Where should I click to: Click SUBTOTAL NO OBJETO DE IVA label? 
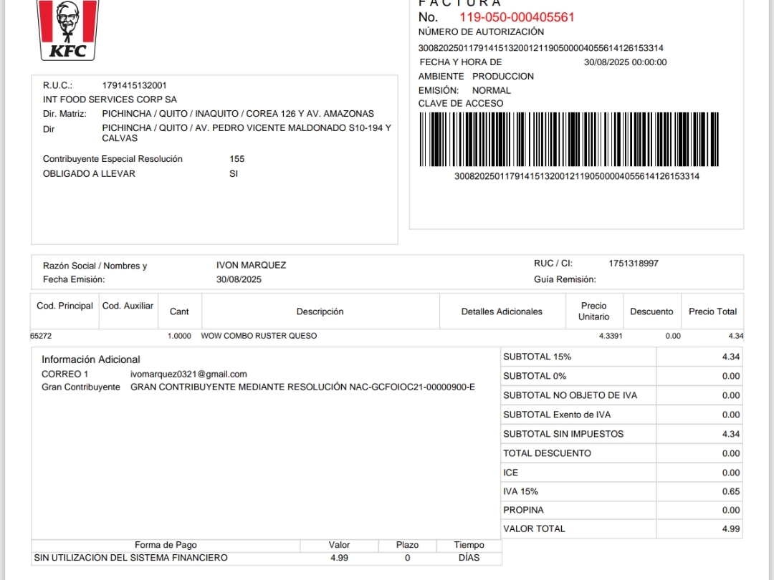570,395
